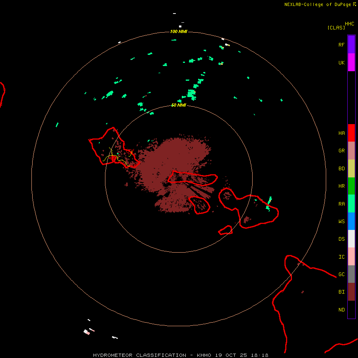Screen dimensions: 358x358
Task: Click the UK legend label
Action: [x=341, y=62]
